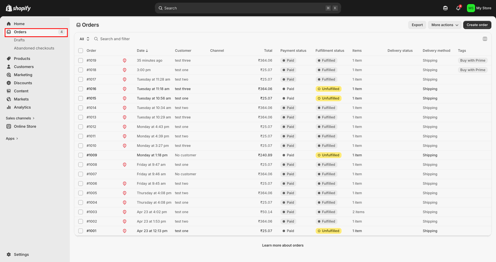Viewport: 496px width, 262px height.
Task: Check the box for order #1009
Action: pos(81,155)
